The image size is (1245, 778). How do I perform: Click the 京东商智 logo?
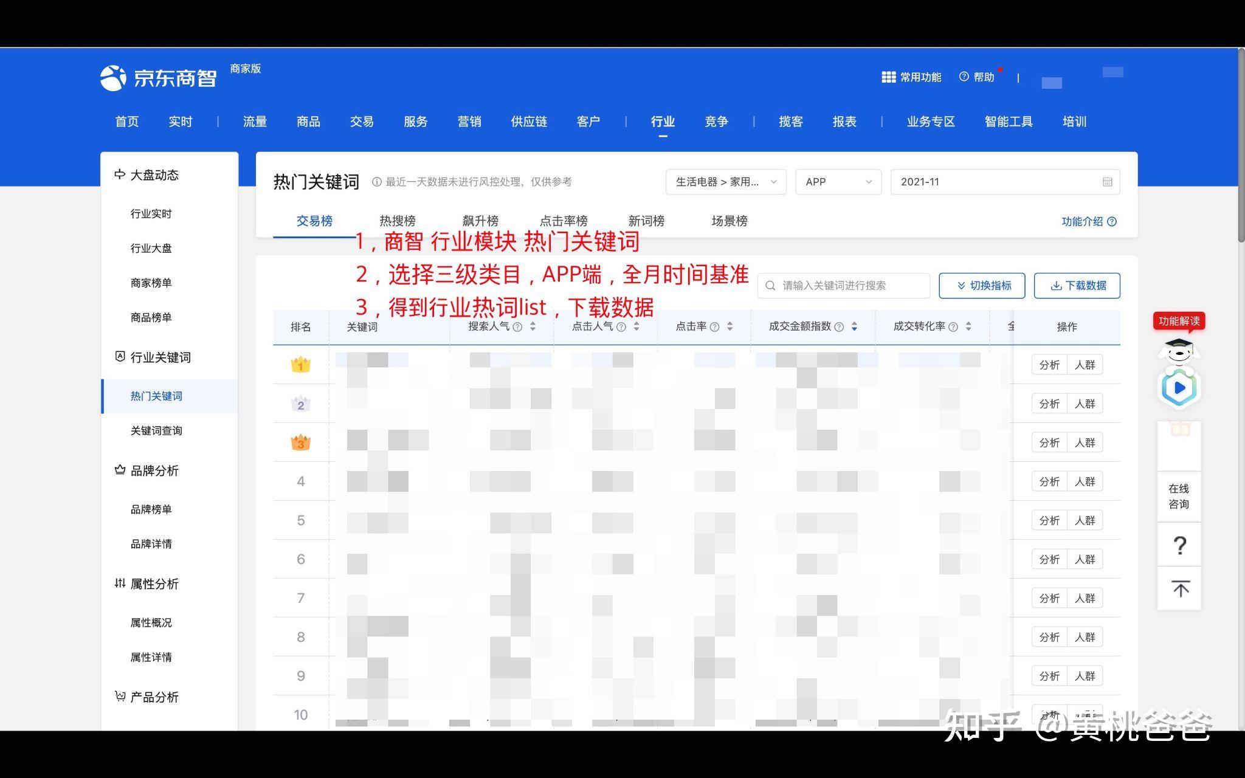pyautogui.click(x=159, y=78)
